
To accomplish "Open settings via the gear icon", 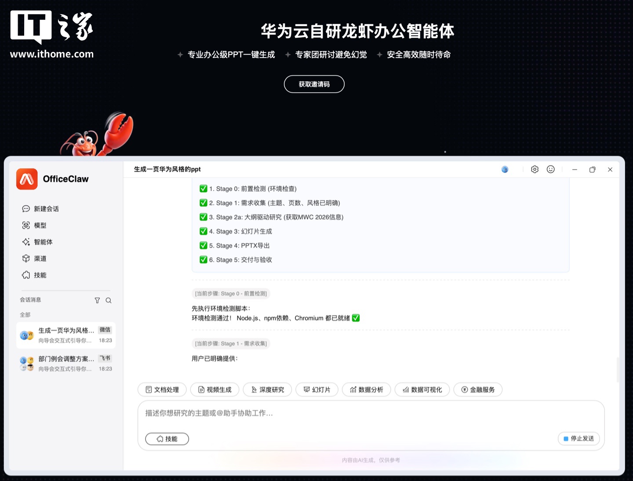I will click(535, 169).
